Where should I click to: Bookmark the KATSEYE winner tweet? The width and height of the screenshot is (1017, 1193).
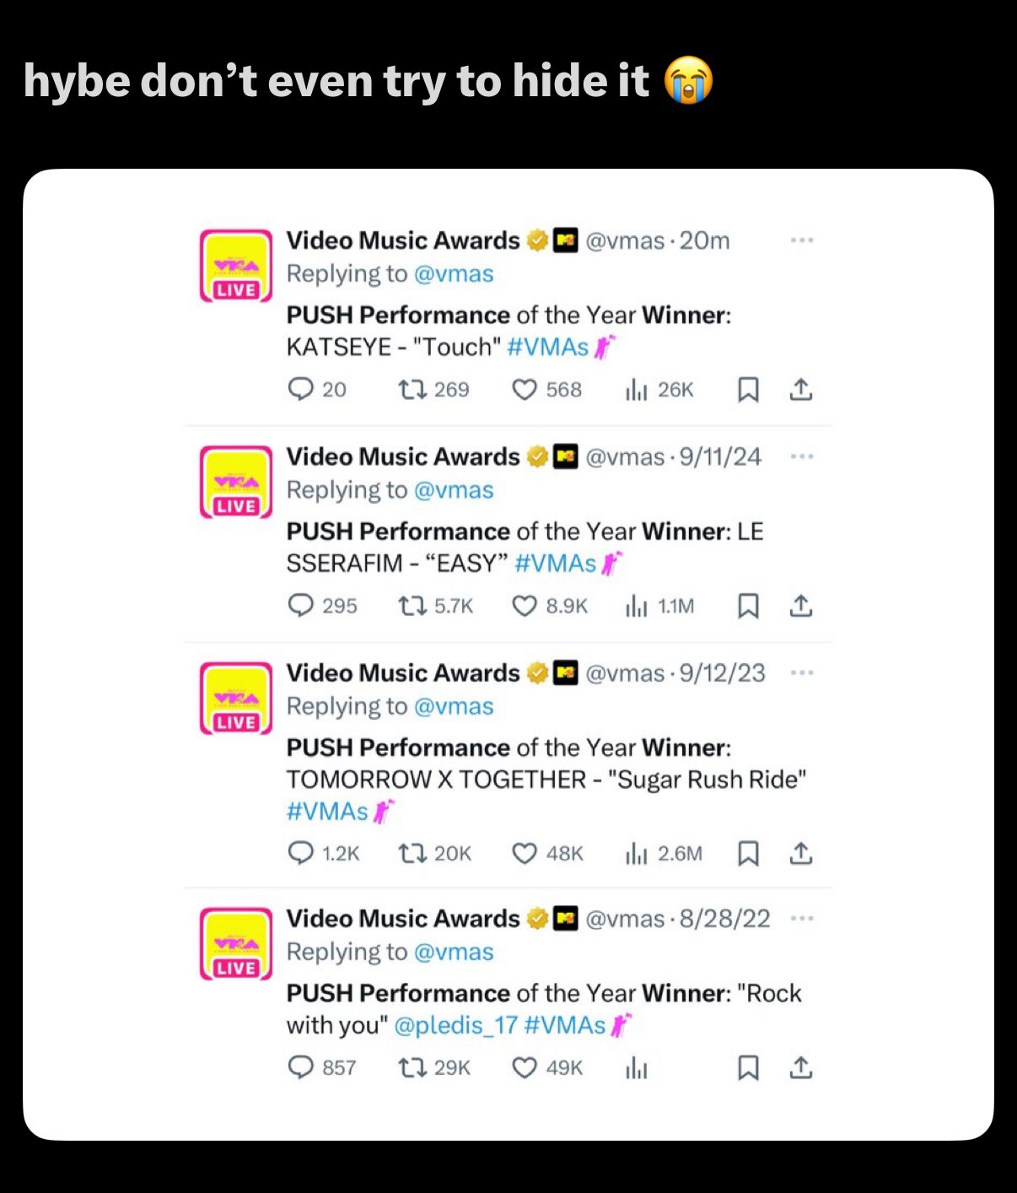point(748,389)
